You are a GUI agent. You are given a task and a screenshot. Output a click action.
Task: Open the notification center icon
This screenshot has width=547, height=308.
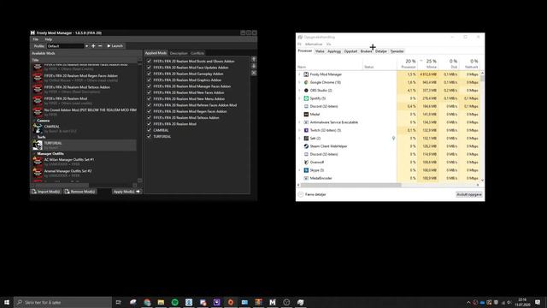[538, 302]
